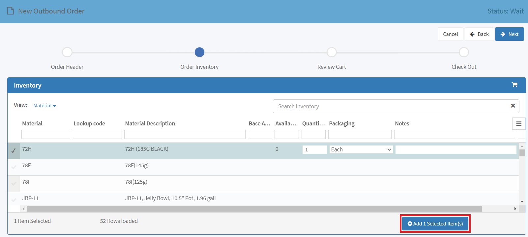Sort by the Material Description column header
Screen dimensions: 528x237
tap(150, 123)
